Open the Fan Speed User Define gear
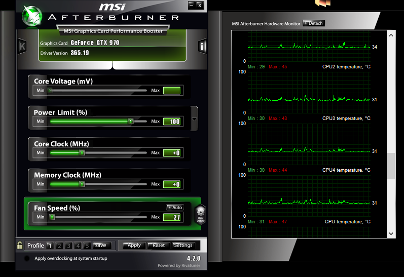 (200, 215)
